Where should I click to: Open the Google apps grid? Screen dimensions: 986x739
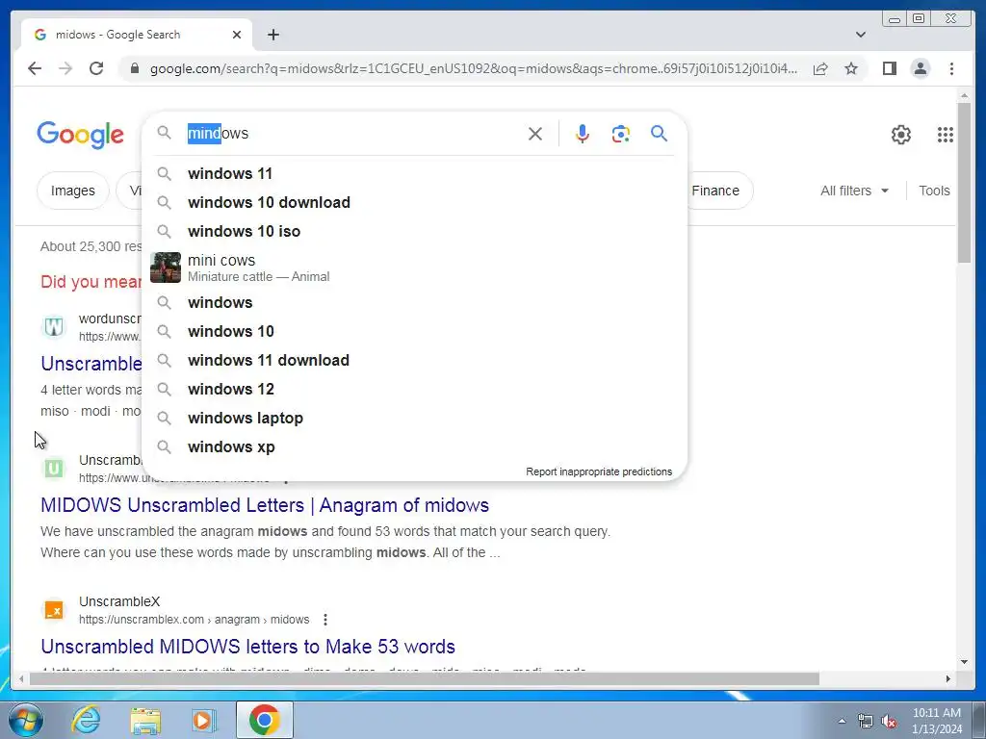click(946, 135)
